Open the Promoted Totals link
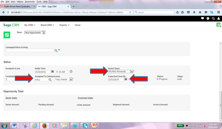222x129 pixels. 85,98
